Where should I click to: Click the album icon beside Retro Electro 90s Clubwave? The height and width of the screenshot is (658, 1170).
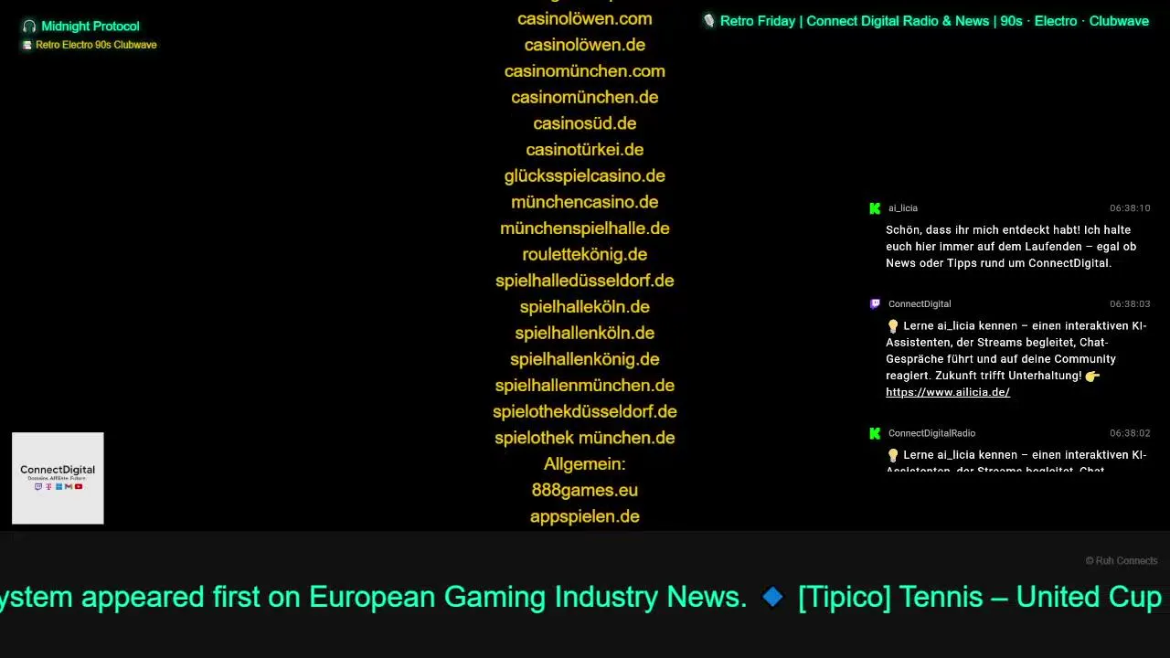click(27, 45)
